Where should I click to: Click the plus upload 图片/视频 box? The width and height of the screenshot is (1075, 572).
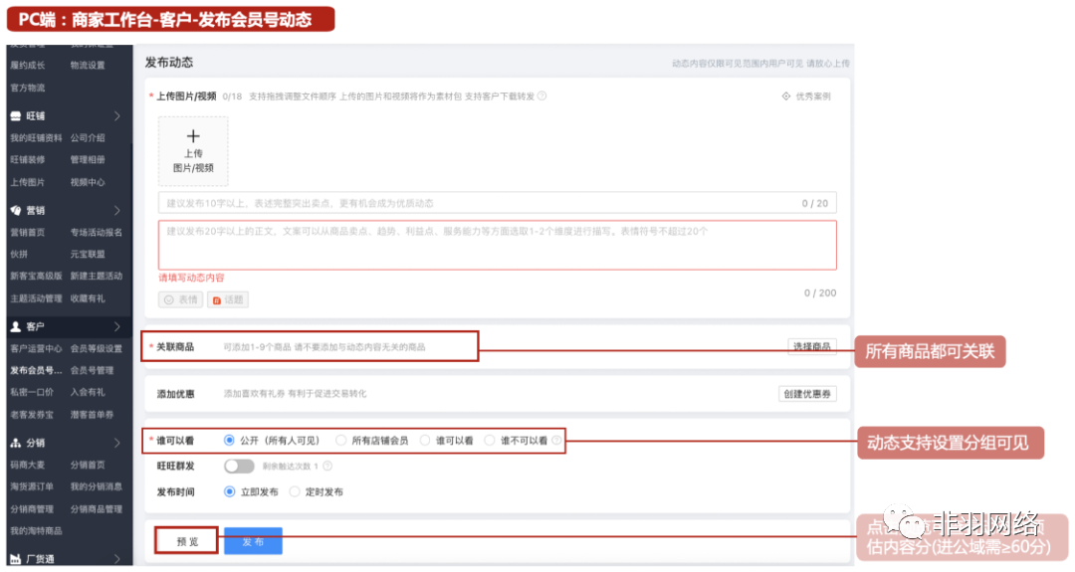[193, 151]
